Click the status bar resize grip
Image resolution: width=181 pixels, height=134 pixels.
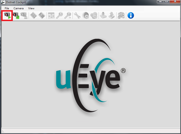[3, 131]
